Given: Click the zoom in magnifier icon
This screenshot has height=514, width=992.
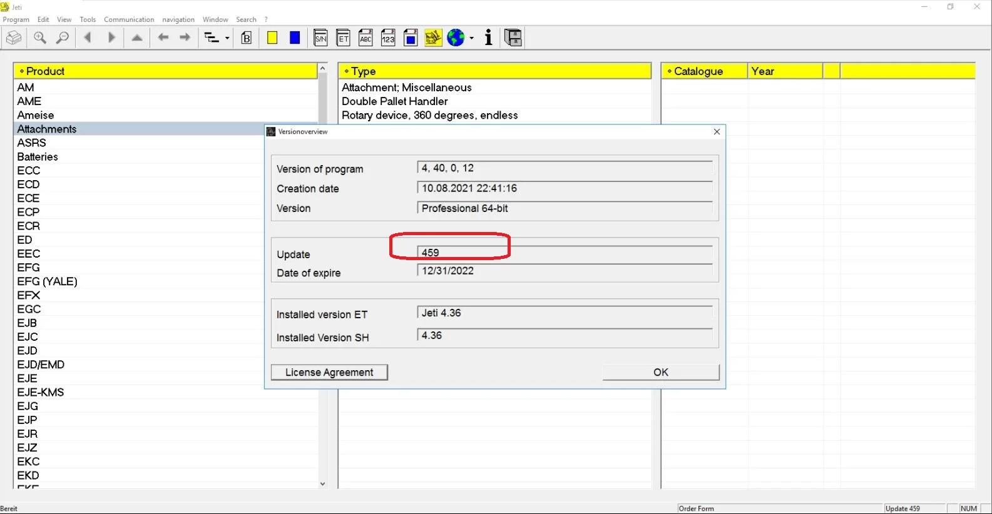Looking at the screenshot, I should pos(40,38).
